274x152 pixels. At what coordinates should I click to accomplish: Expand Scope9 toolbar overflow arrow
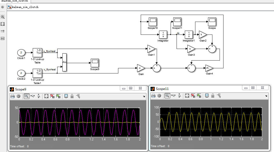pyautogui.click(x=144, y=96)
